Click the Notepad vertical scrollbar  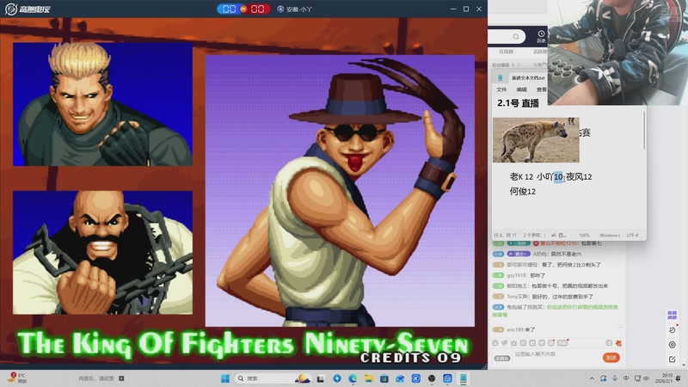tap(643, 130)
